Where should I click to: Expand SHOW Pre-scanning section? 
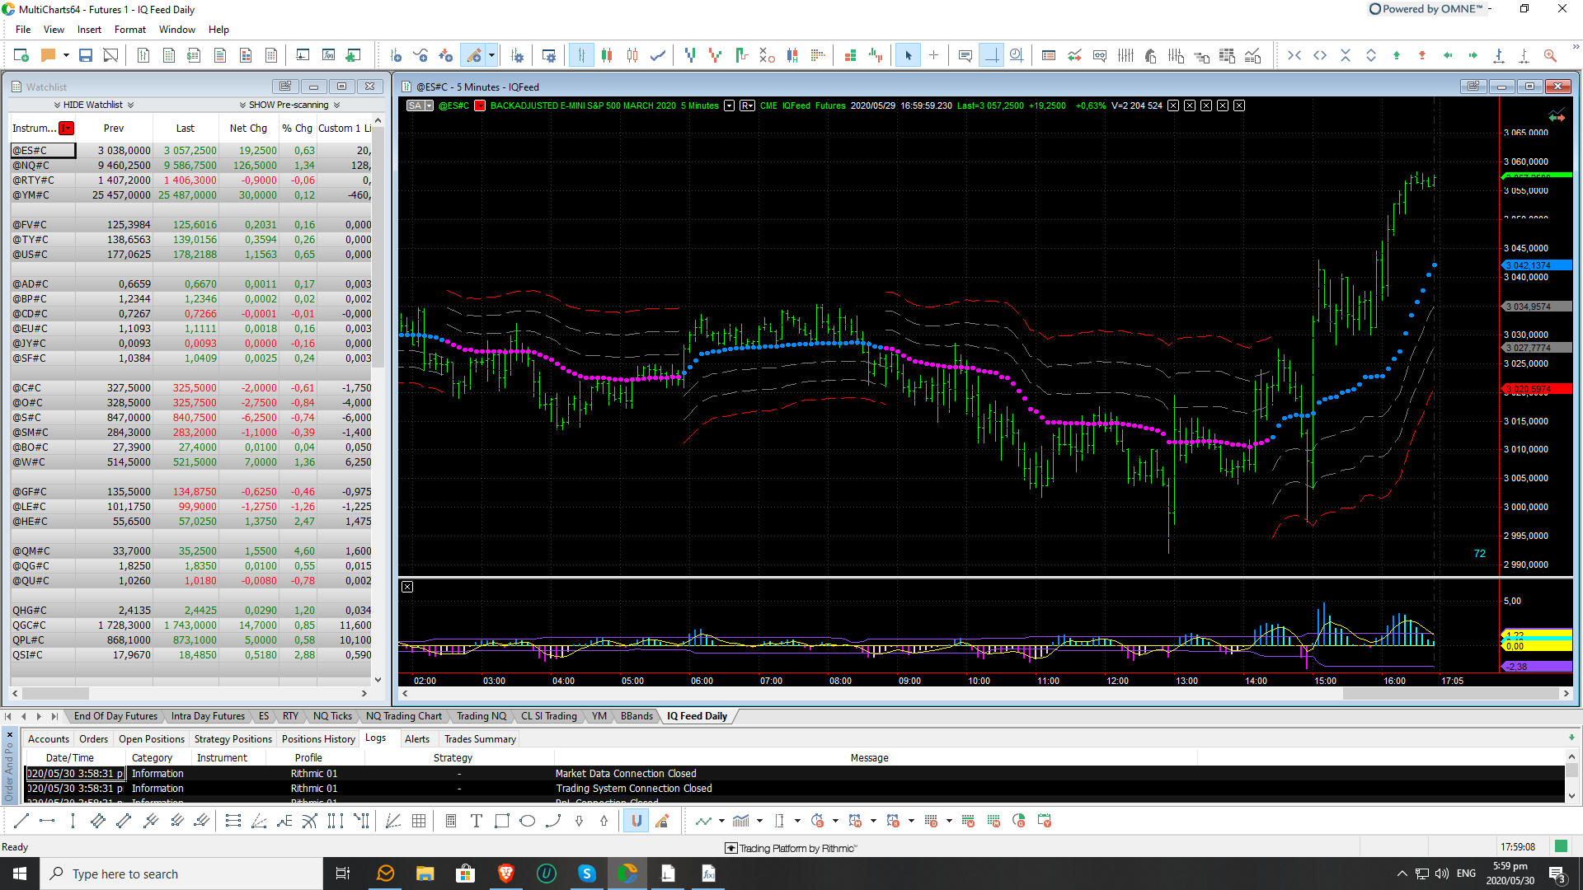click(289, 105)
